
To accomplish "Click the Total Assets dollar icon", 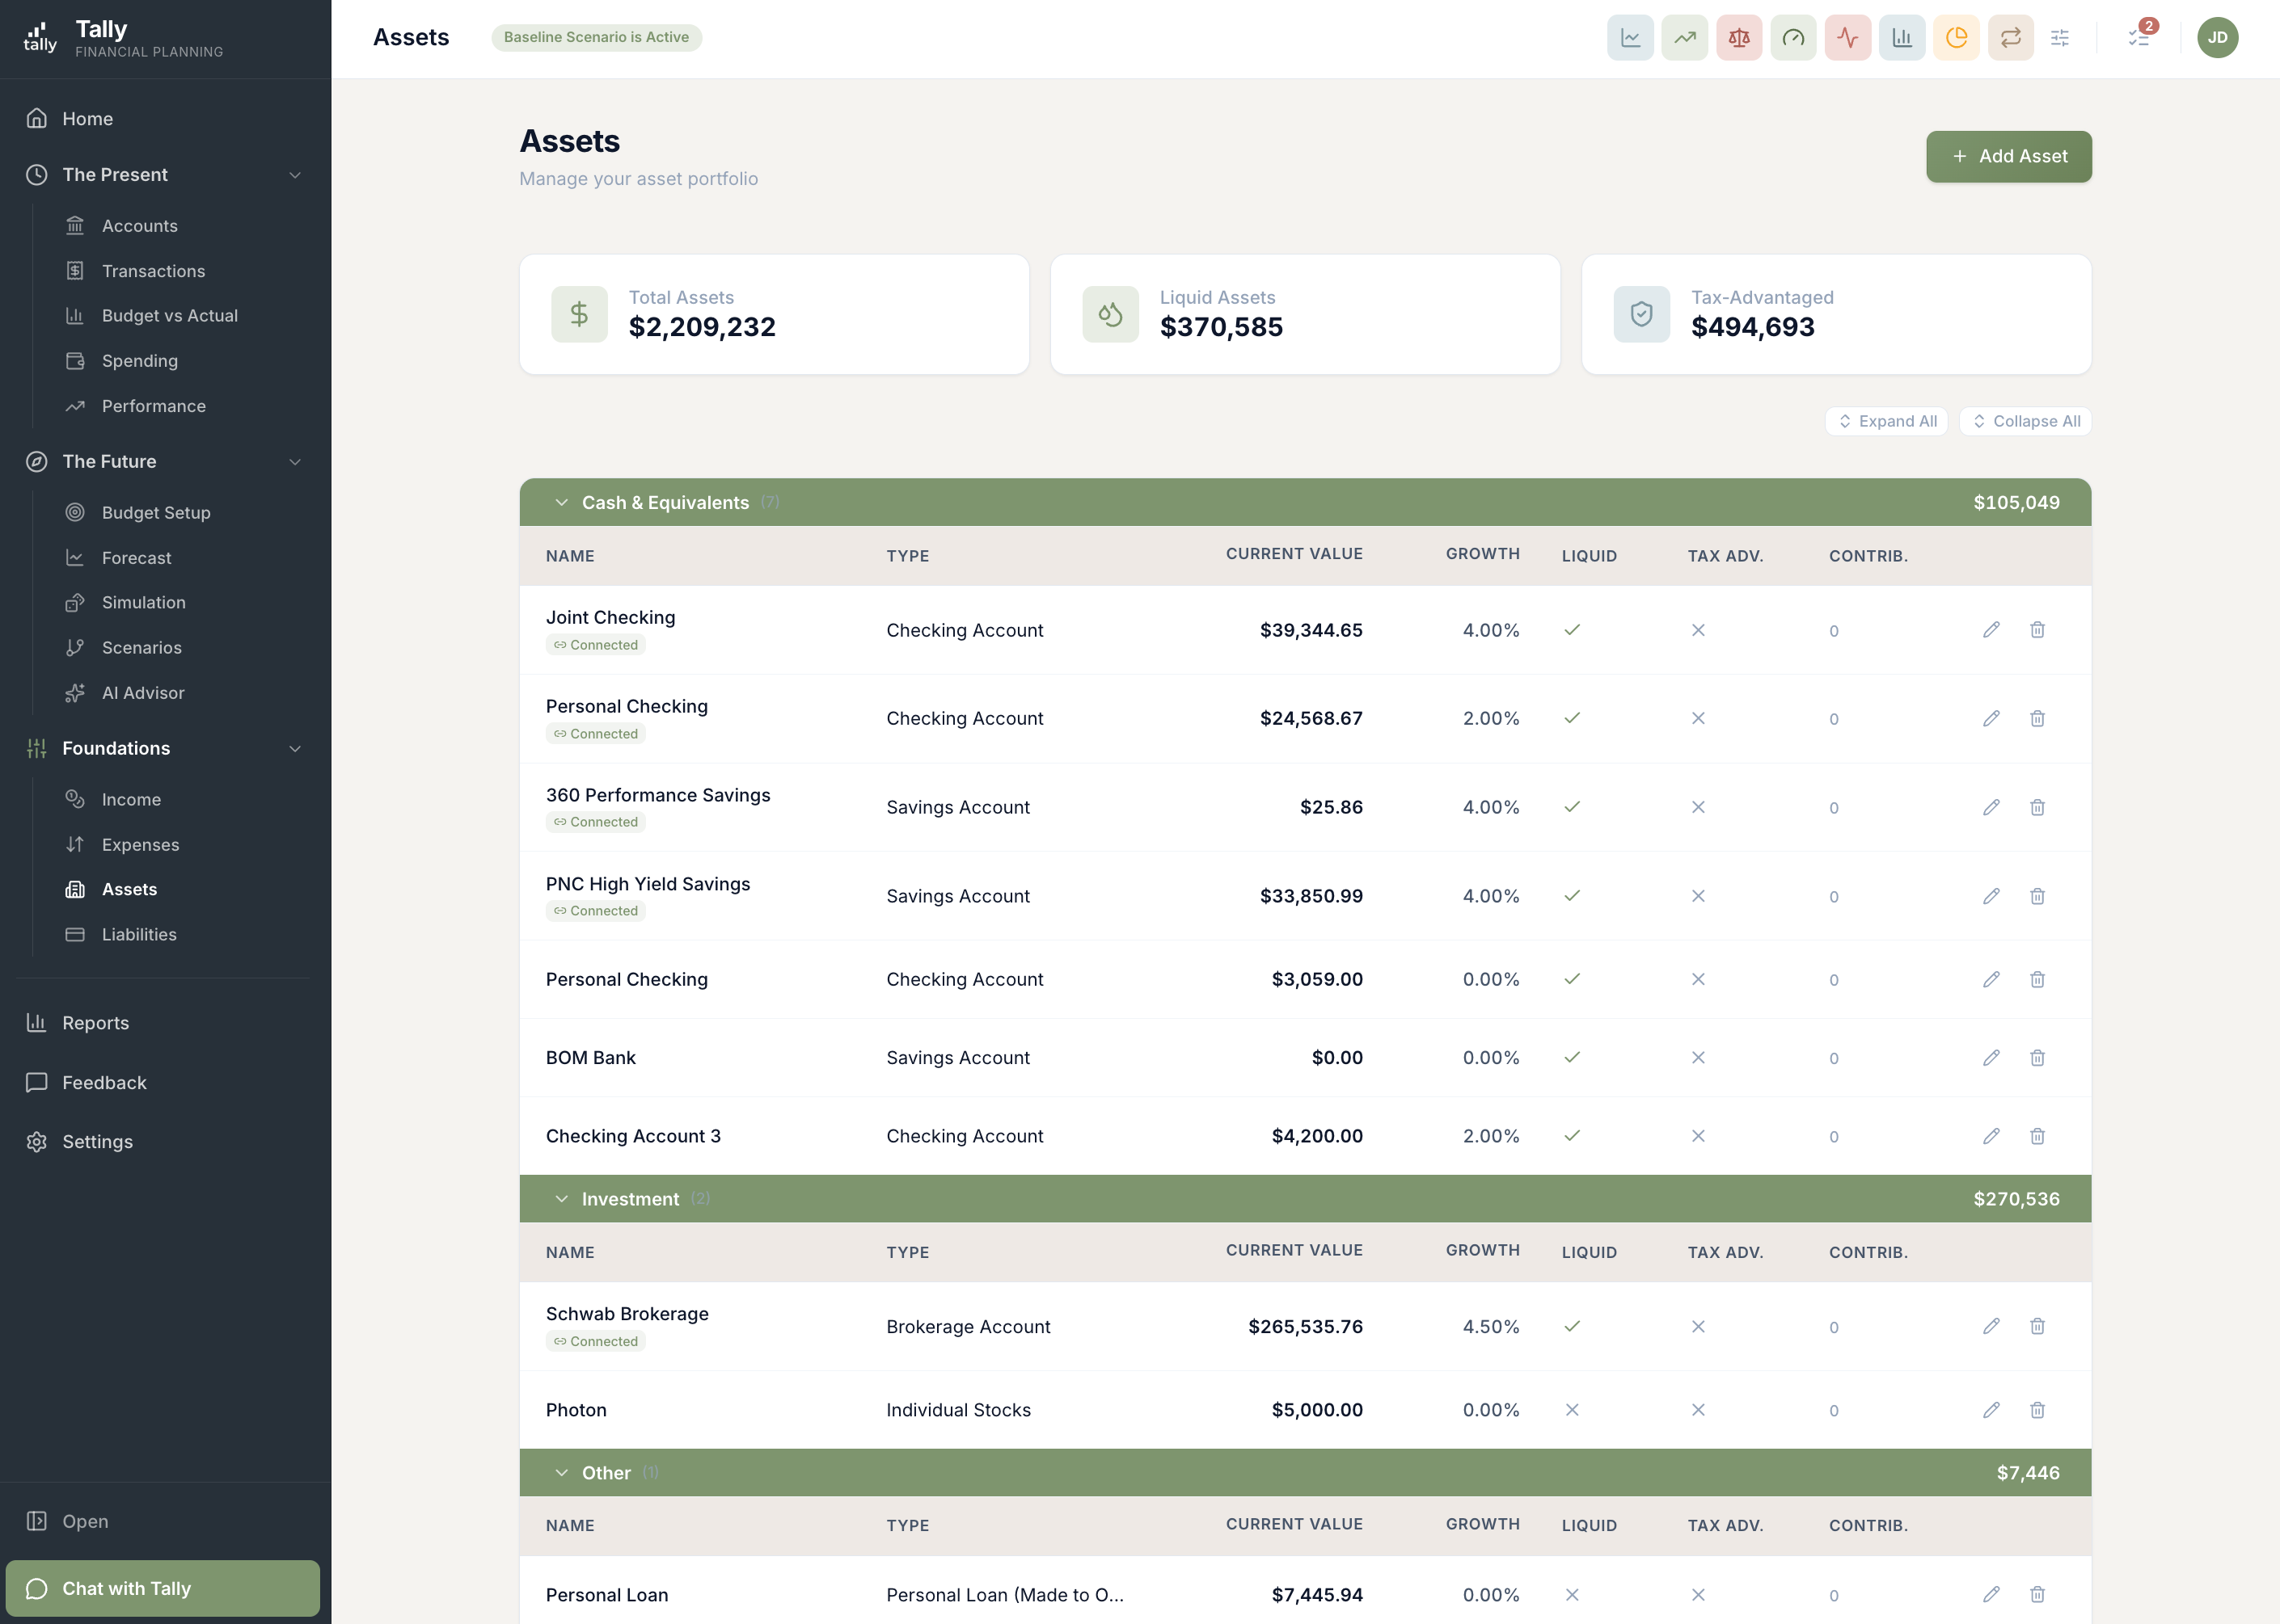I will point(579,314).
